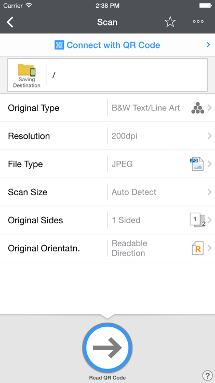Tap the saving destination path field
The height and width of the screenshot is (383, 215).
(127, 75)
